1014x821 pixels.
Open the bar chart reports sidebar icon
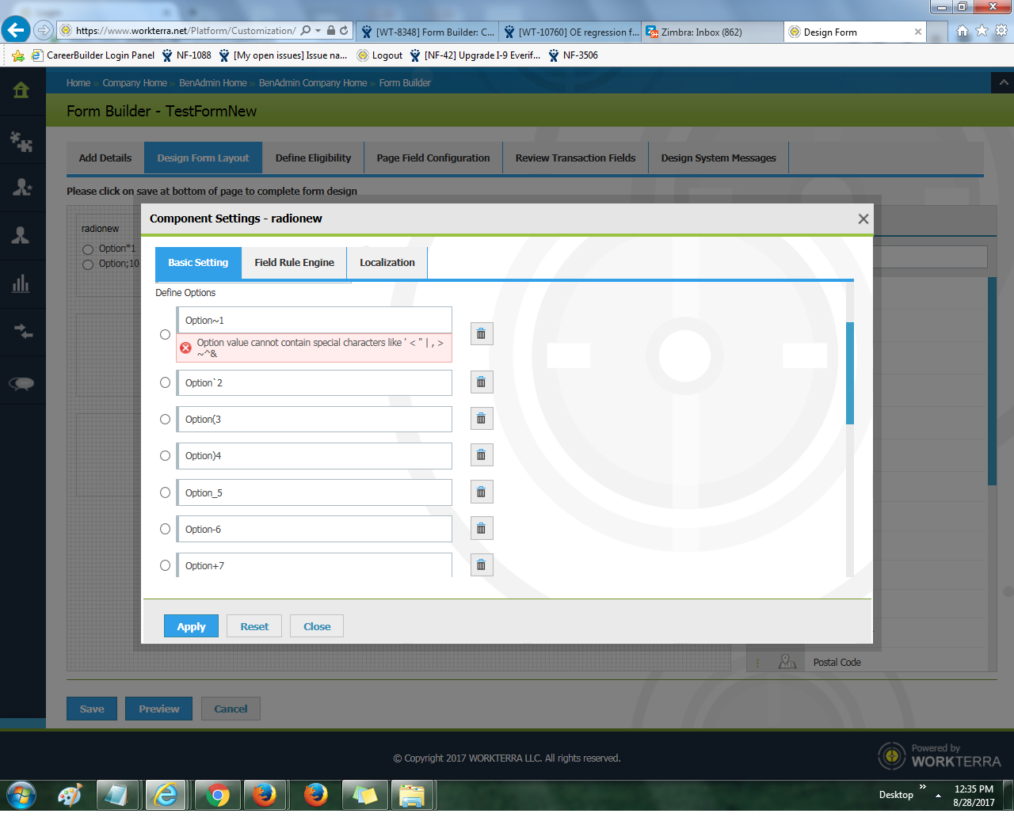tap(21, 283)
